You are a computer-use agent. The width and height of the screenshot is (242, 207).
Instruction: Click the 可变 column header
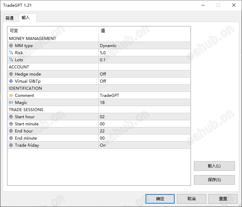point(53,30)
